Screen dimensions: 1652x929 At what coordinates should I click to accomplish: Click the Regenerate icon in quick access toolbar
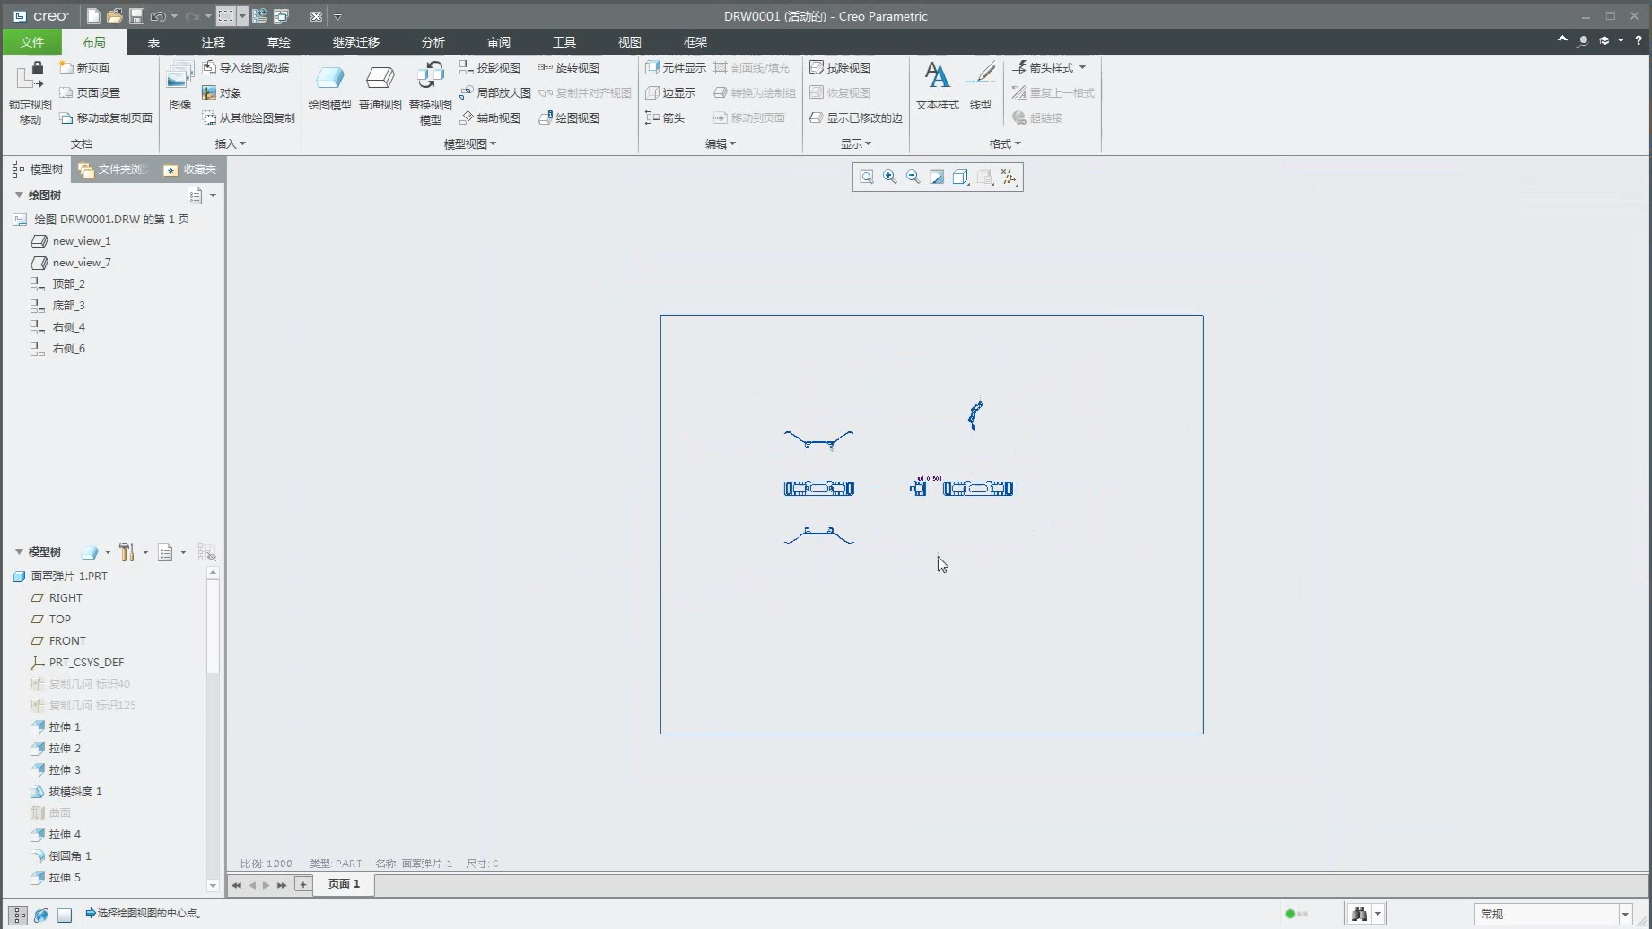pyautogui.click(x=259, y=16)
